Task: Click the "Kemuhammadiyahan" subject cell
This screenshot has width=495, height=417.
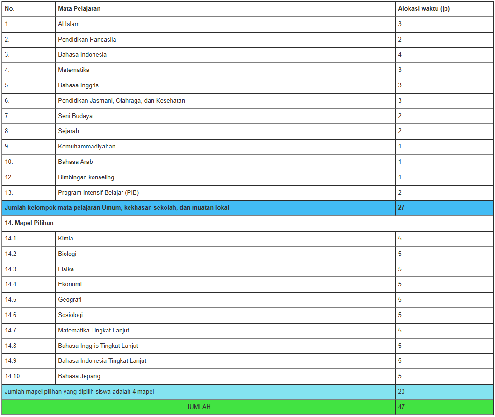Action: click(x=86, y=147)
